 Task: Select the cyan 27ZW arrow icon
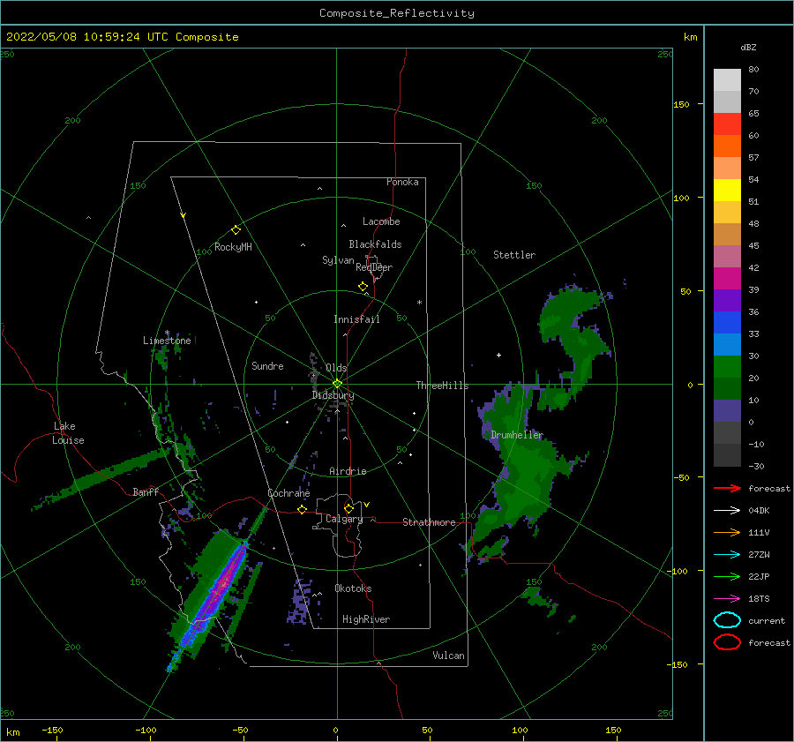[727, 555]
